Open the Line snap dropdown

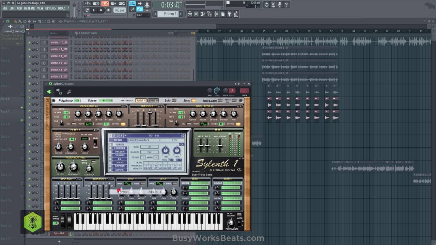(x=143, y=15)
